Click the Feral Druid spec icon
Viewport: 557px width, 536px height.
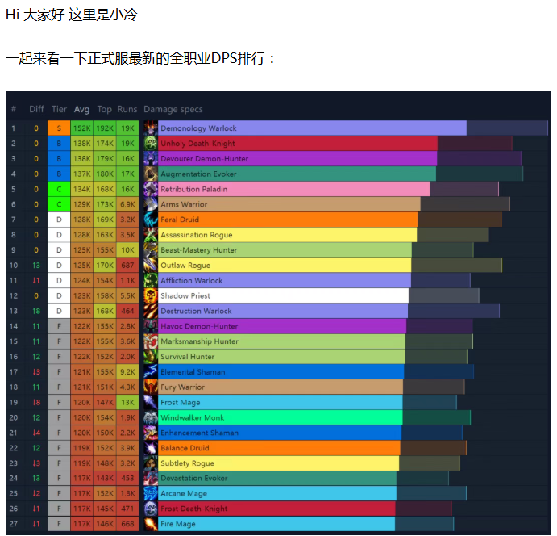pyautogui.click(x=151, y=220)
